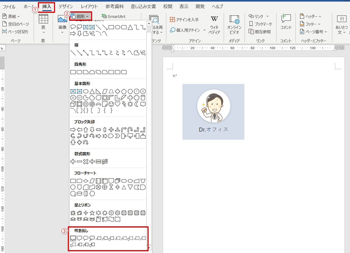350x253 pixels.
Task: Open the フッター footer dropdown
Action: tap(310, 24)
